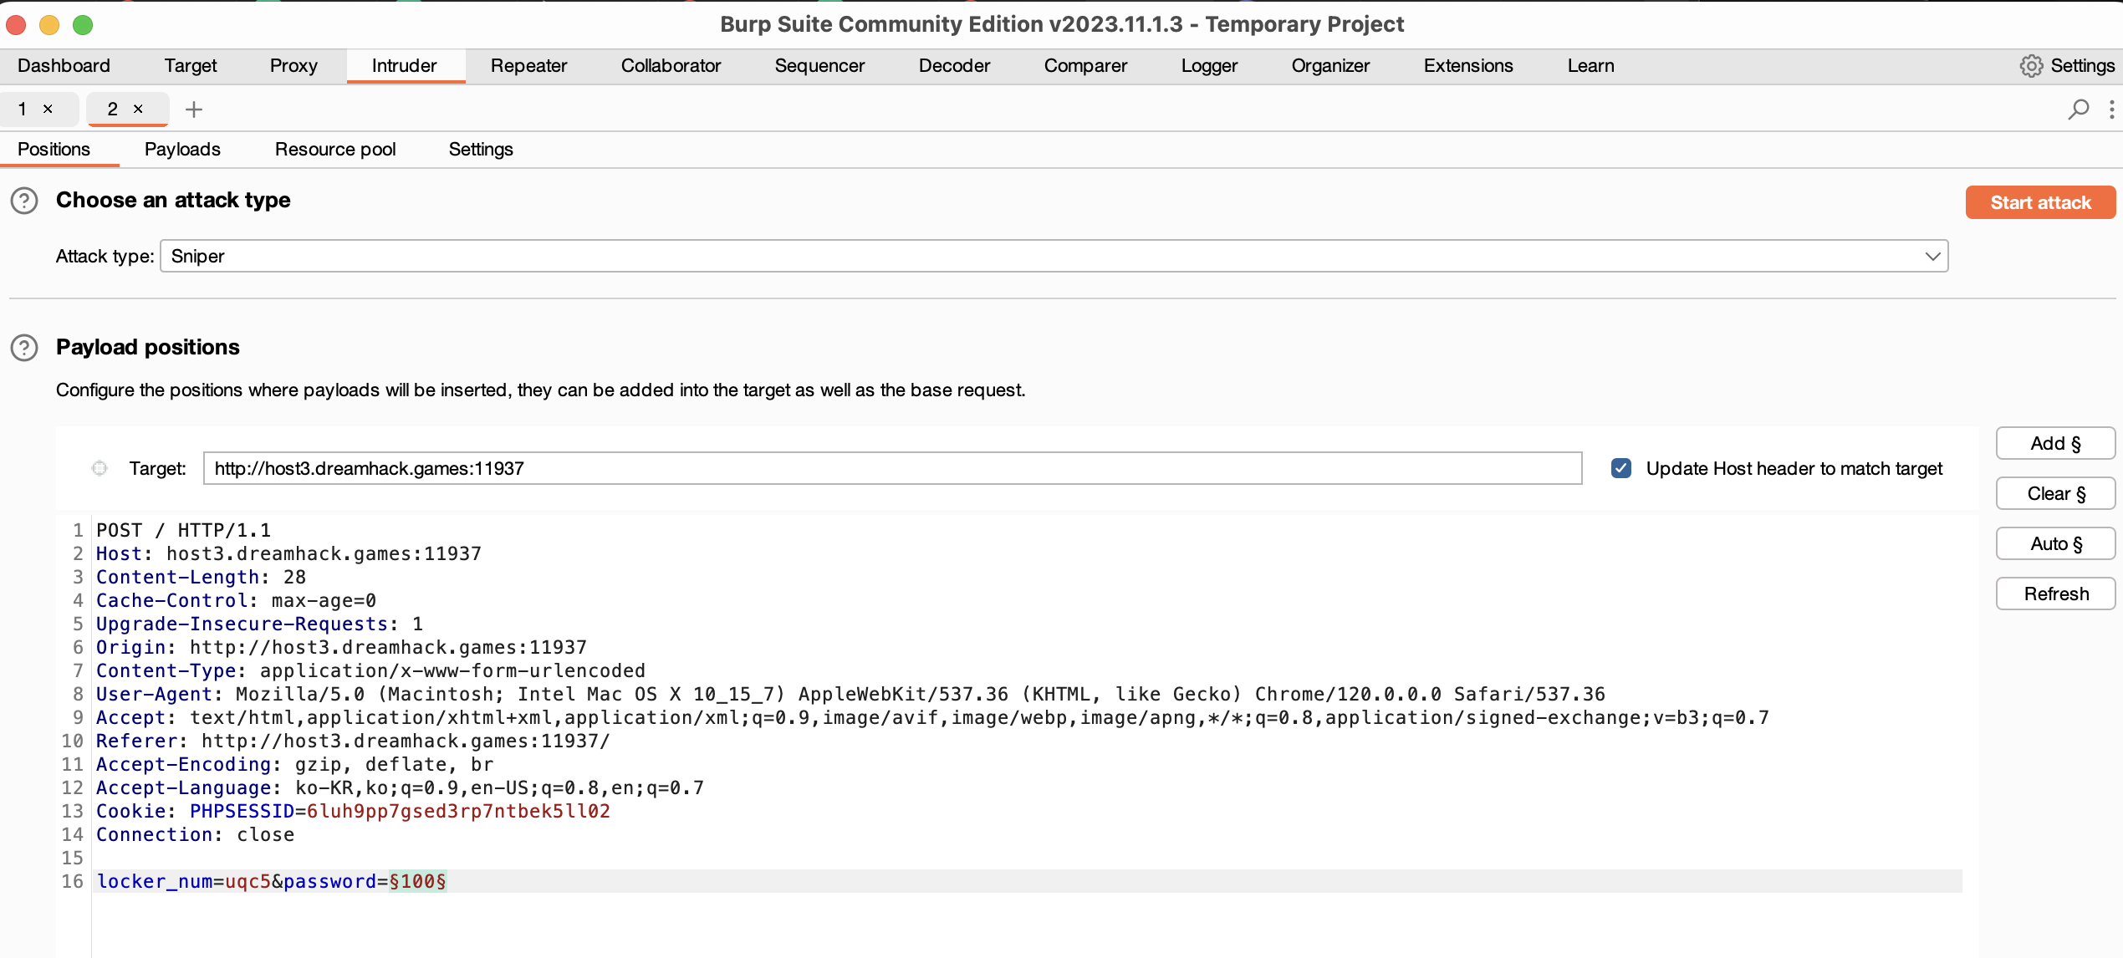This screenshot has width=2123, height=958.
Task: Click the Accept-Encoding header line
Action: pos(294,764)
